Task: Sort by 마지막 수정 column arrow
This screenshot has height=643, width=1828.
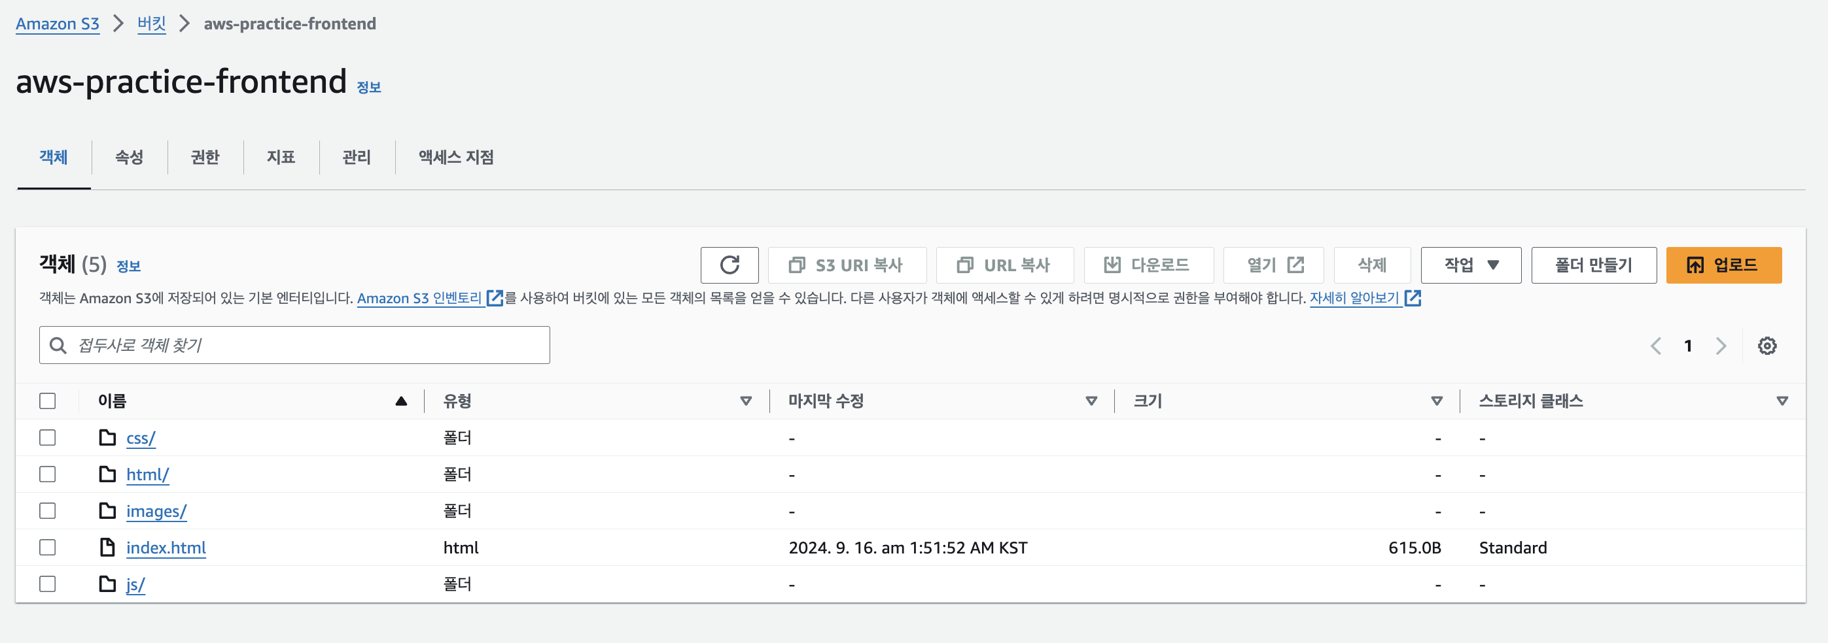Action: [1091, 401]
